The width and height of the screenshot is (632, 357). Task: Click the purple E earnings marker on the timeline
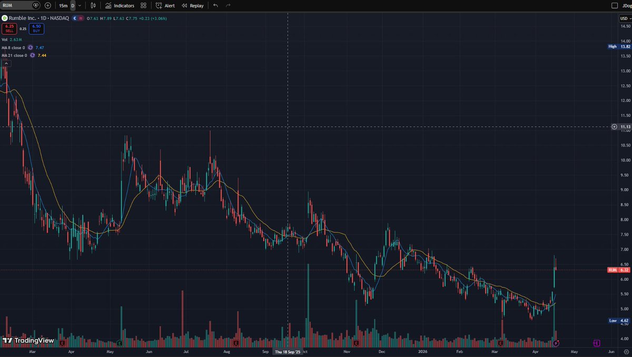coord(597,344)
